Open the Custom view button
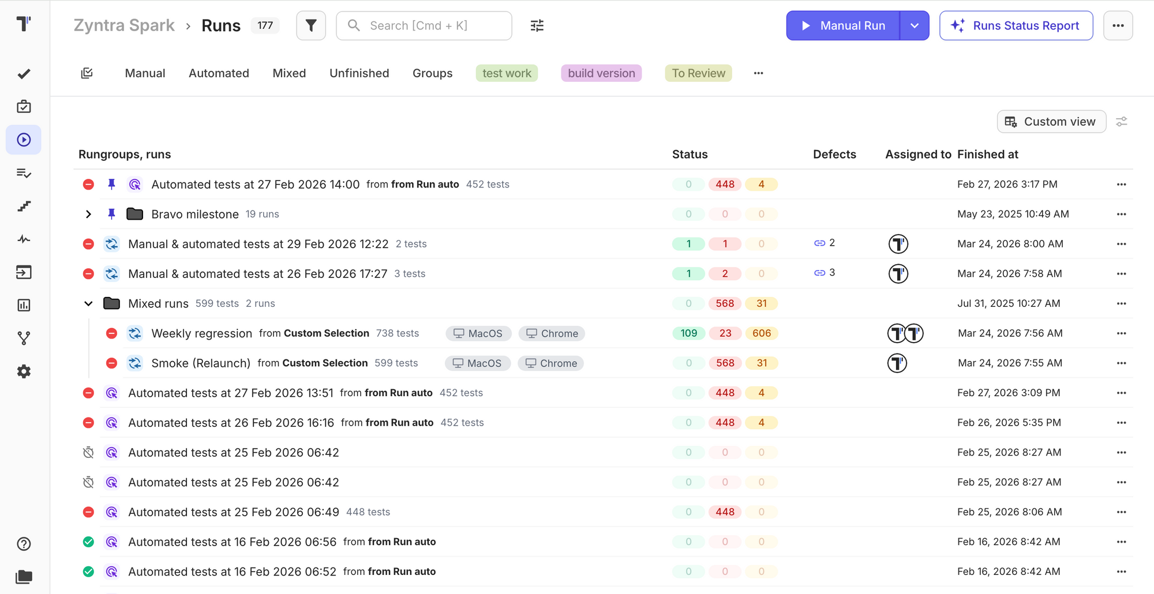The height and width of the screenshot is (594, 1154). click(1051, 122)
